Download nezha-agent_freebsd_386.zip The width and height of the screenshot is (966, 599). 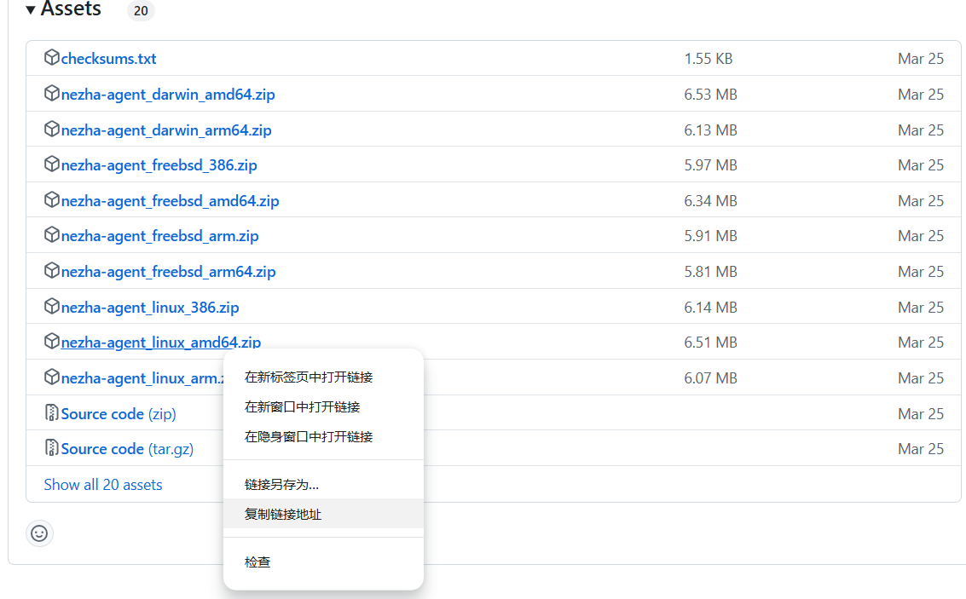(x=159, y=165)
